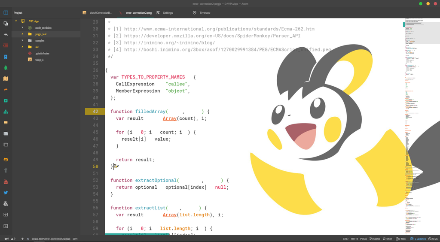Image resolution: width=440 pixels, height=242 pixels.
Task: Click Fetch in status bar
Action: click(387, 239)
